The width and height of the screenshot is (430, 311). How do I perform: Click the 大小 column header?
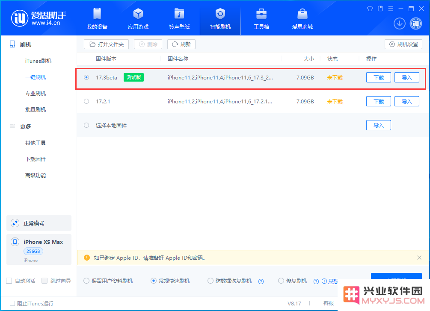tap(309, 59)
